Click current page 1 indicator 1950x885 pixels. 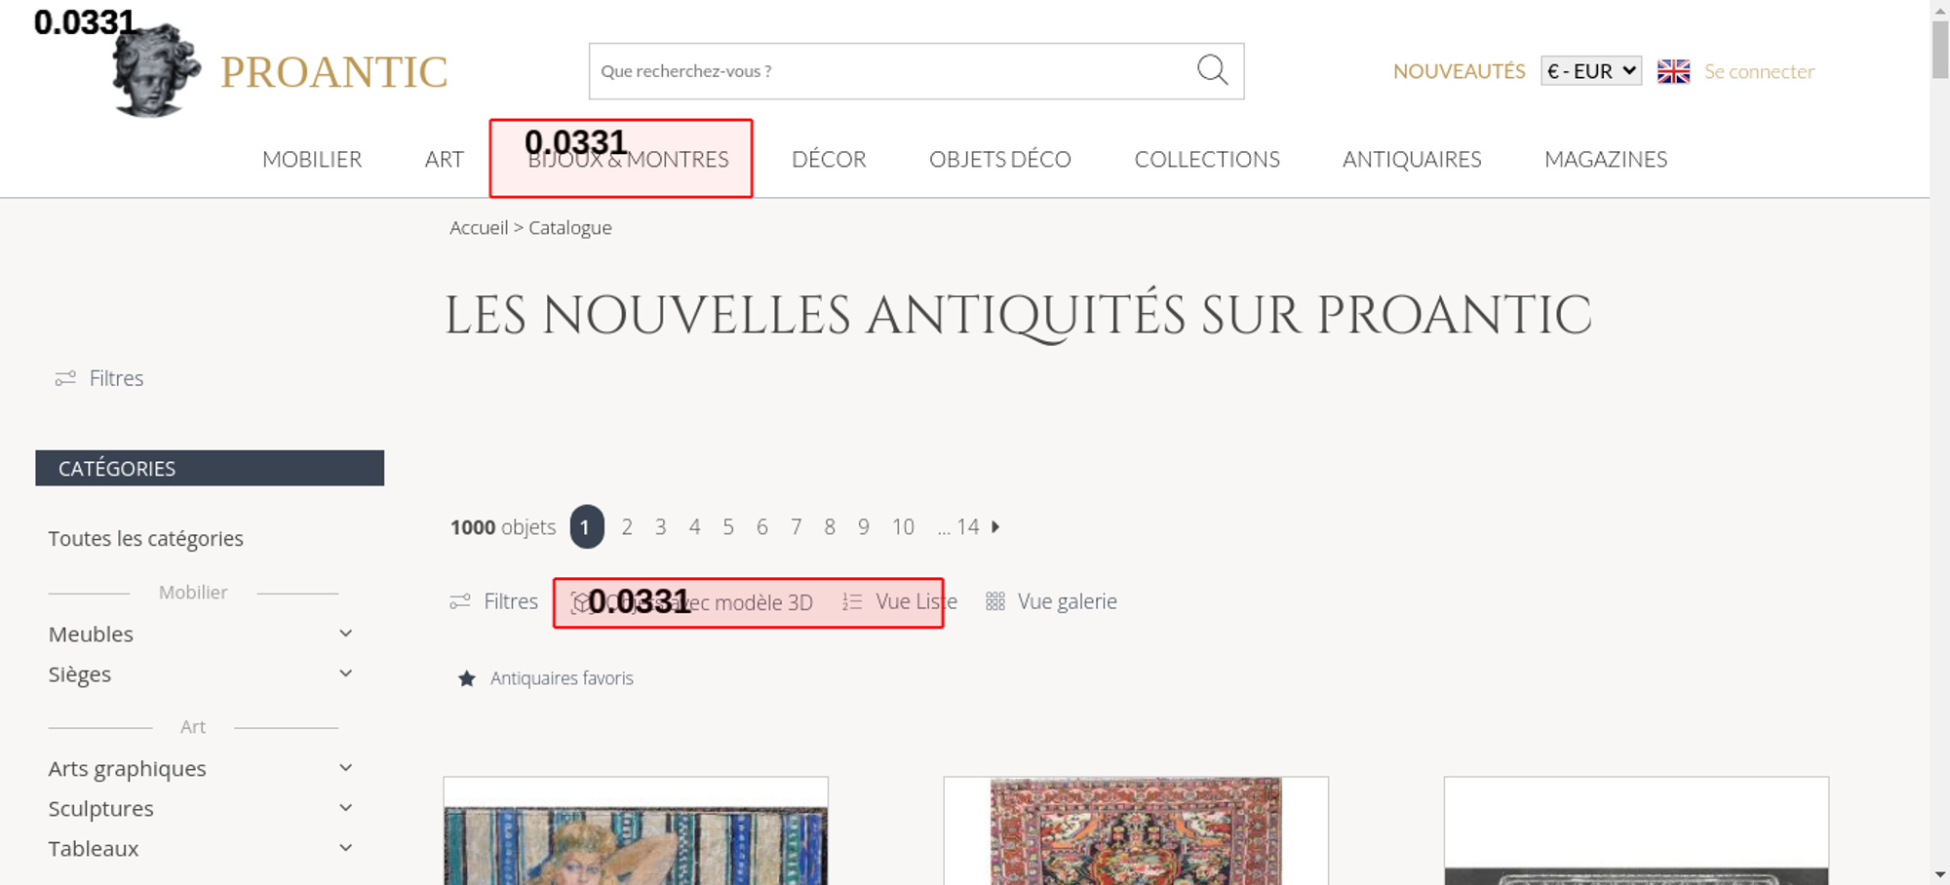[587, 526]
